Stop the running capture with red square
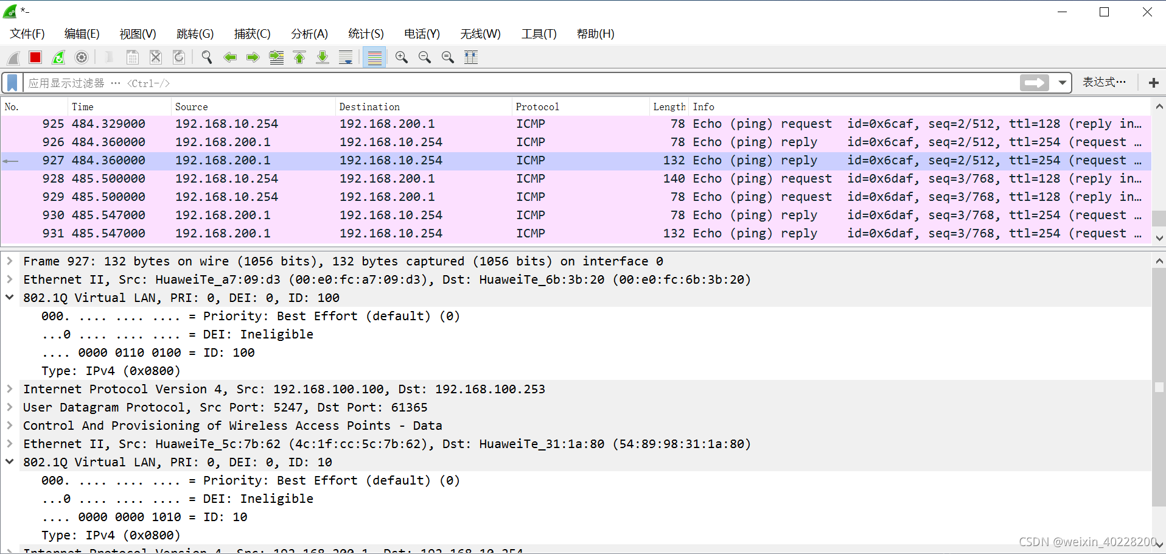 [x=35, y=57]
